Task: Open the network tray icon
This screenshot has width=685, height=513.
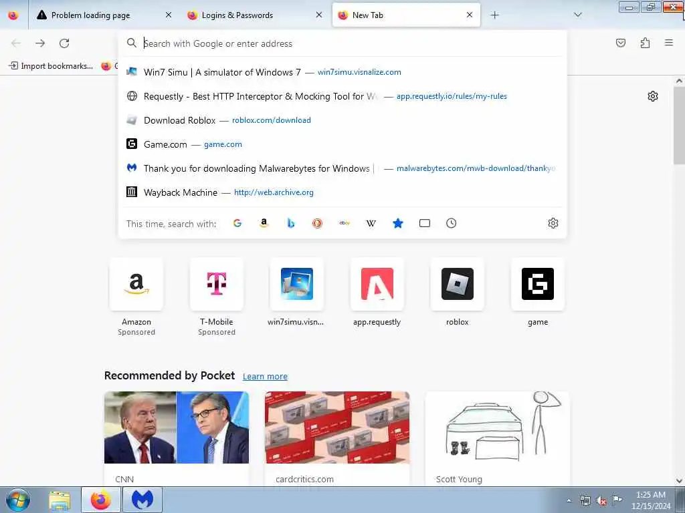Action: pos(585,500)
